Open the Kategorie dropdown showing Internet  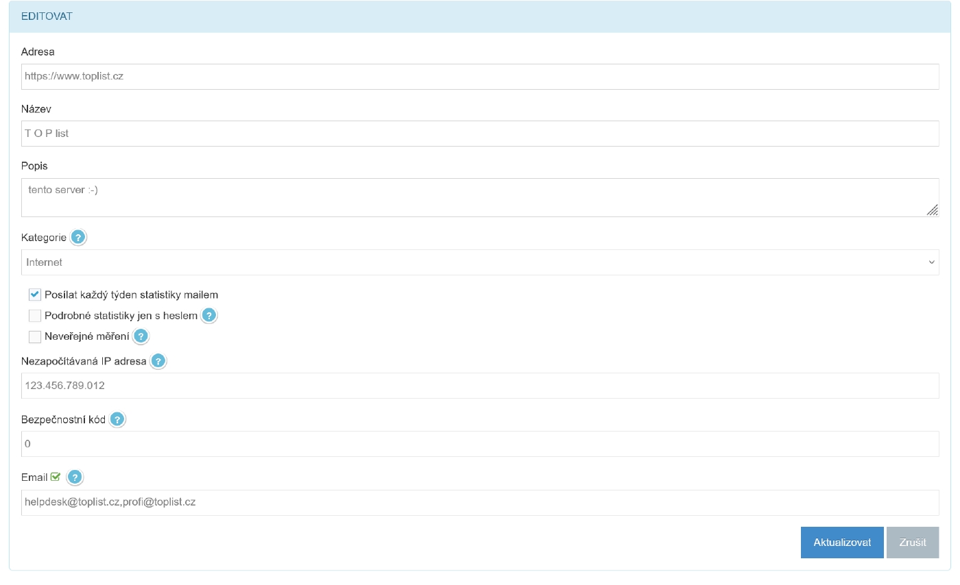[x=480, y=262]
